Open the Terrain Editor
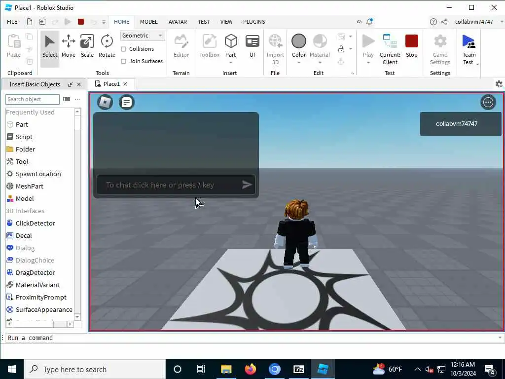This screenshot has width=505, height=379. 181,46
